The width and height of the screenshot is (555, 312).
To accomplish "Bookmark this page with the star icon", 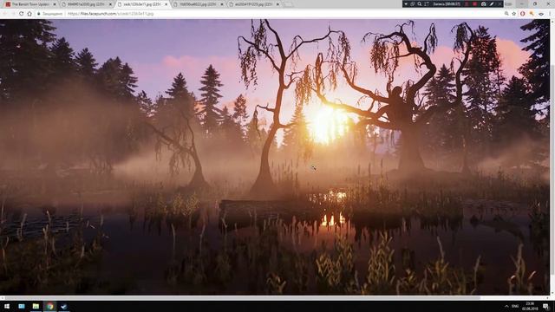I will pos(514,14).
